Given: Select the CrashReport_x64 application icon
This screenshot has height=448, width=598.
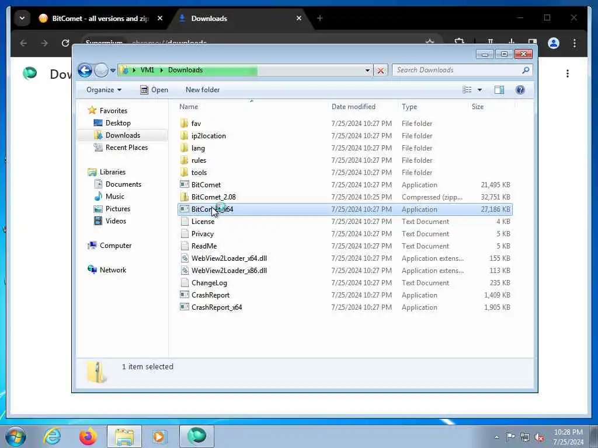Looking at the screenshot, I should point(184,307).
